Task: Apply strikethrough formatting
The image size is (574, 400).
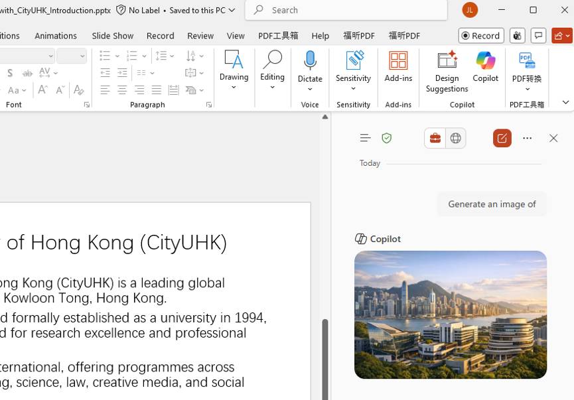Action: click(27, 73)
